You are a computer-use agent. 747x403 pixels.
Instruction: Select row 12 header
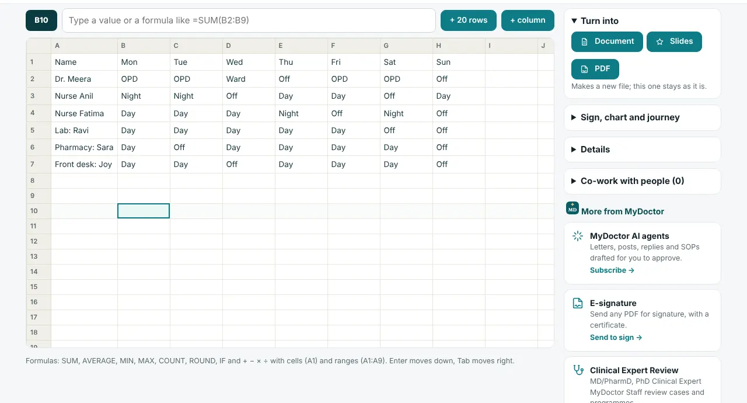point(39,241)
